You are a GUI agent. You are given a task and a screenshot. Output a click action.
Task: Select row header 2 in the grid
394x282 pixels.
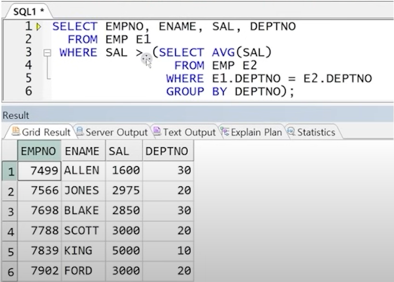[x=10, y=191]
